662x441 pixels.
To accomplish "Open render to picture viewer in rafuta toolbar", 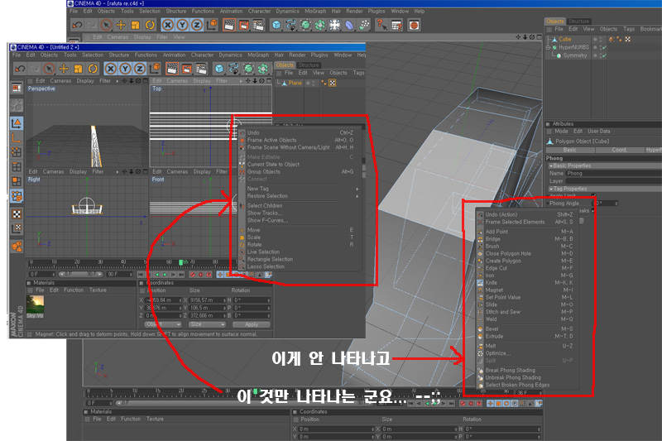I will point(244,25).
